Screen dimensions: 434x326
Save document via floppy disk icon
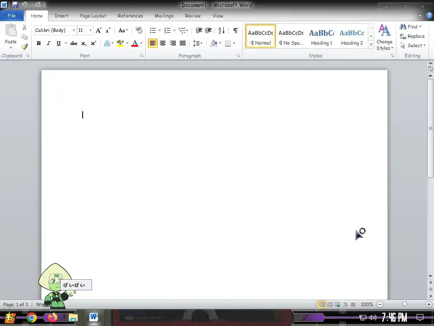(x=15, y=5)
